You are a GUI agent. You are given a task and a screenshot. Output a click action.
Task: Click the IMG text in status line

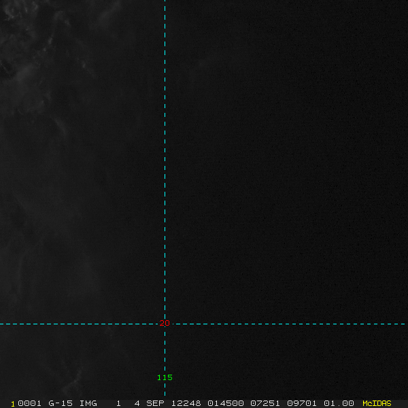(x=88, y=403)
